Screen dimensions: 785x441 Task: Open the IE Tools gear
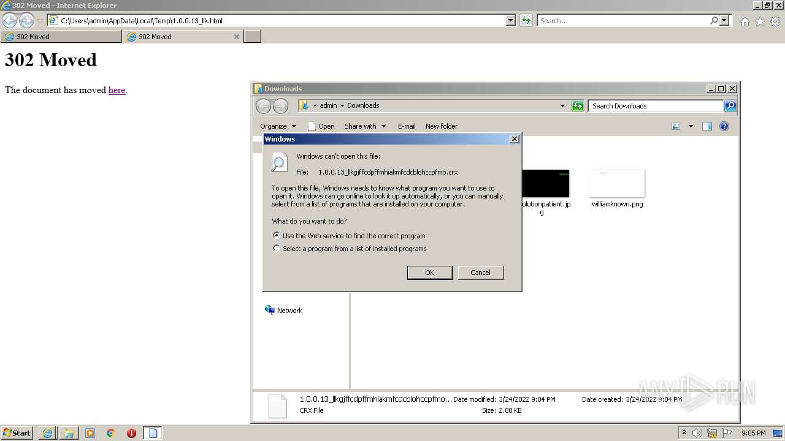(x=775, y=21)
